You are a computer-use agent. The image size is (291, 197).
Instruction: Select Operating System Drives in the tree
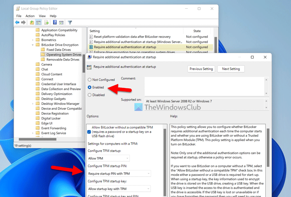pyautogui.click(x=64, y=55)
